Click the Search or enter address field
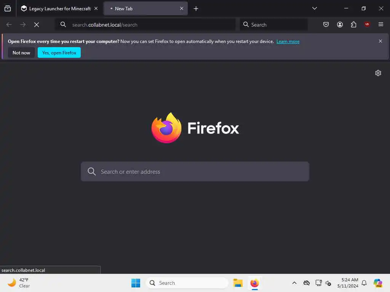The height and width of the screenshot is (292, 390). pos(195,171)
